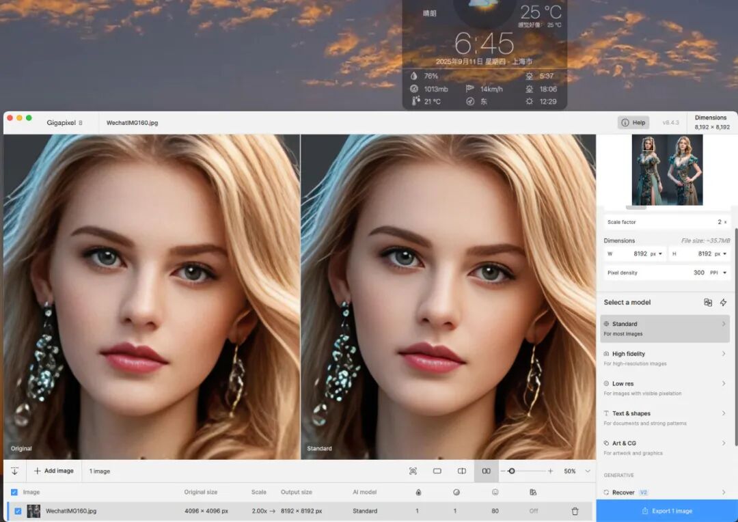
Task: Open the width px unit dropdown
Action: click(657, 253)
